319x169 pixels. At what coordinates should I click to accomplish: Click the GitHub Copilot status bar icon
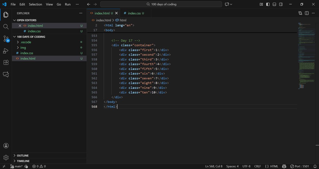284,166
